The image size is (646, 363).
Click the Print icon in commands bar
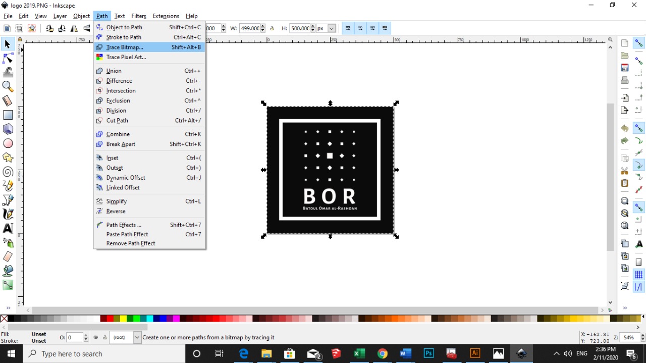pyautogui.click(x=625, y=80)
